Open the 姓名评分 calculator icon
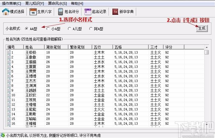 [x=60, y=12]
